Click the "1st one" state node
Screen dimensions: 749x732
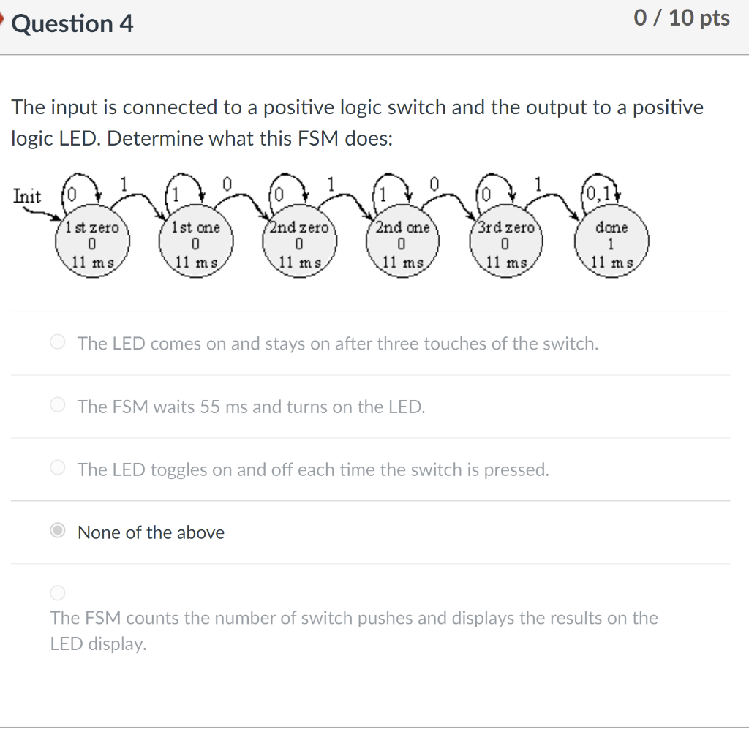(195, 241)
